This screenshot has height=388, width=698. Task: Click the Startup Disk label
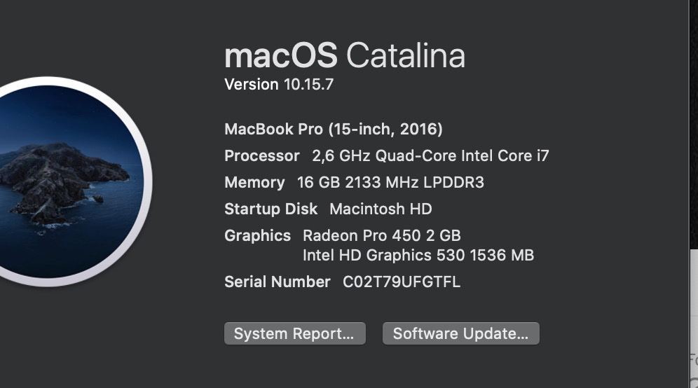click(271, 209)
